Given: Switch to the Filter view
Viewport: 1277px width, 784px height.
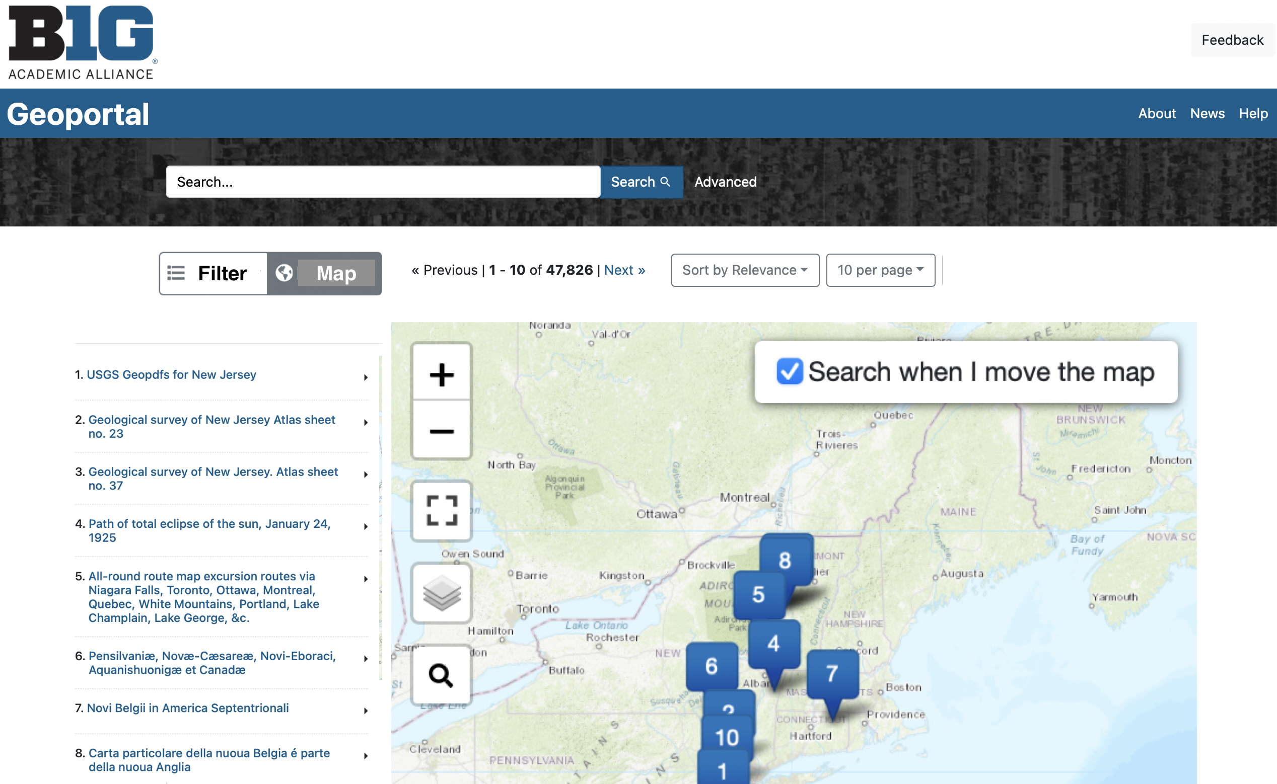Looking at the screenshot, I should (214, 273).
